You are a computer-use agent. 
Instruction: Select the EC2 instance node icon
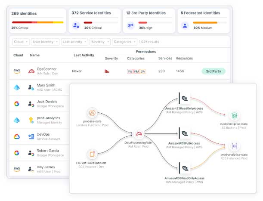click(92, 154)
